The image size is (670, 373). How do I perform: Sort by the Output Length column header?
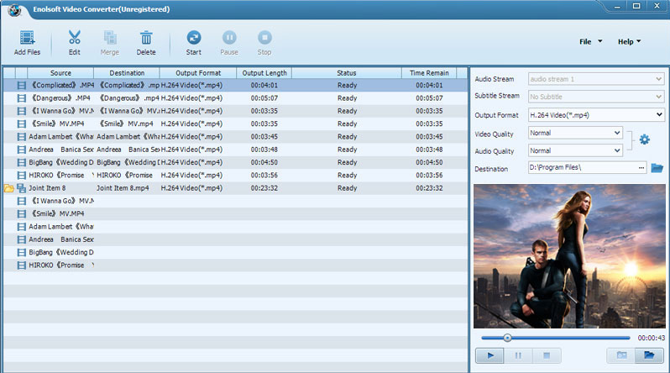pos(264,73)
